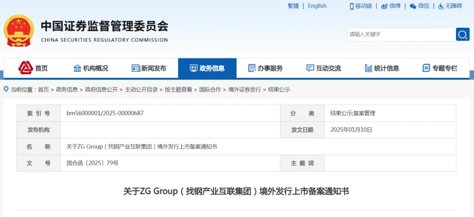The image size is (474, 217).
Task: Click the mobile version phone icon
Action: click(x=352, y=6)
